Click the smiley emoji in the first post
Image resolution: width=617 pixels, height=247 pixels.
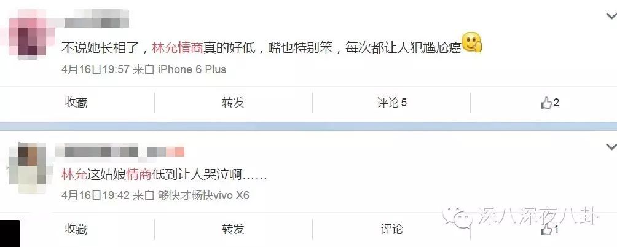pos(472,43)
